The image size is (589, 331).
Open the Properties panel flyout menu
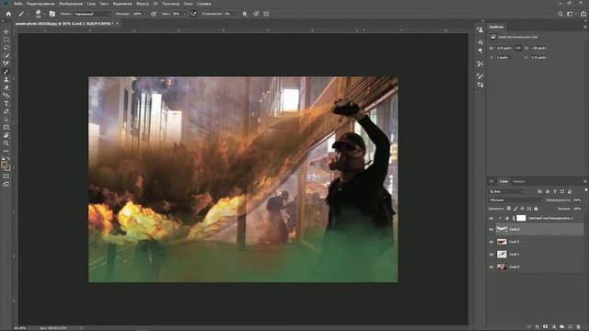coord(585,27)
